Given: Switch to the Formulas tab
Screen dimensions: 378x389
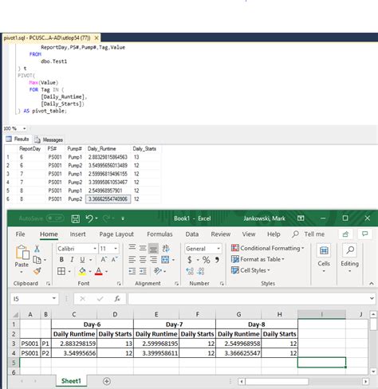Looking at the screenshot, I should pyautogui.click(x=159, y=234).
